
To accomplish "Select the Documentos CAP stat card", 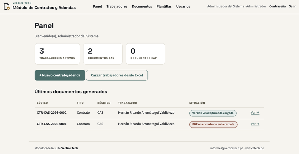I will tap(145, 54).
